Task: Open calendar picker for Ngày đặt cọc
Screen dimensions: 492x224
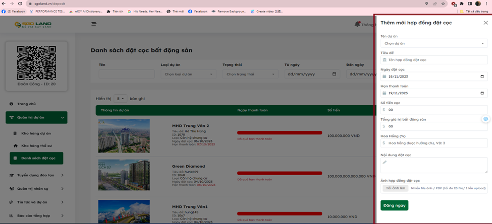Action: click(x=482, y=77)
